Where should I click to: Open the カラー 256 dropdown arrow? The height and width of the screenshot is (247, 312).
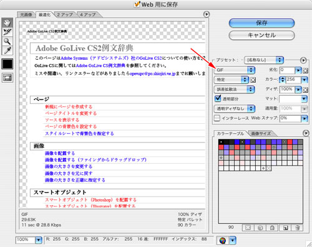tap(305, 80)
